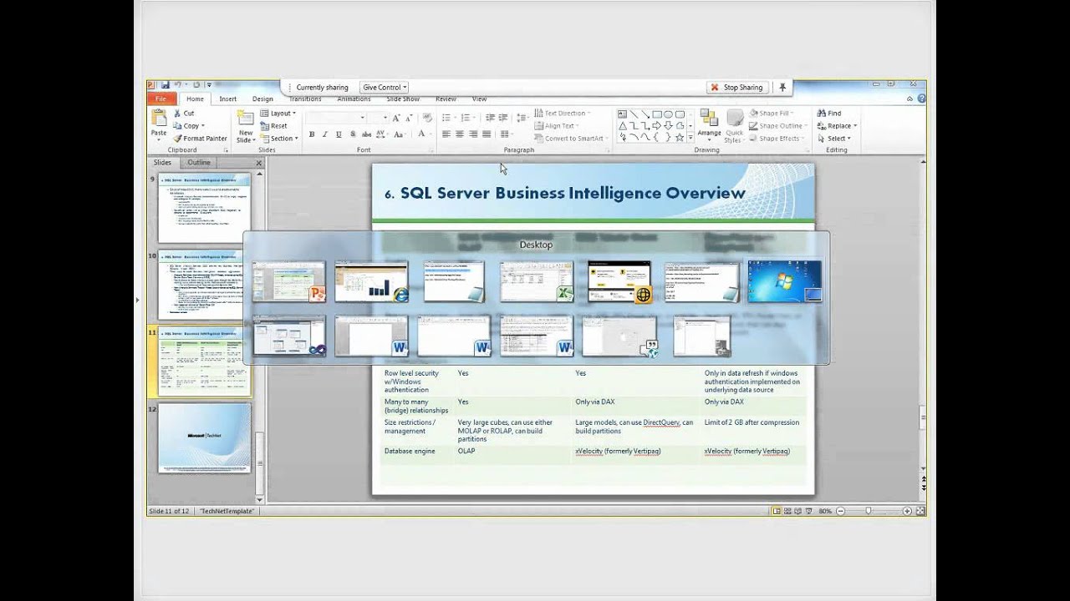The width and height of the screenshot is (1070, 601).
Task: Switch to Slide Sorter view in status bar
Action: coord(787,511)
